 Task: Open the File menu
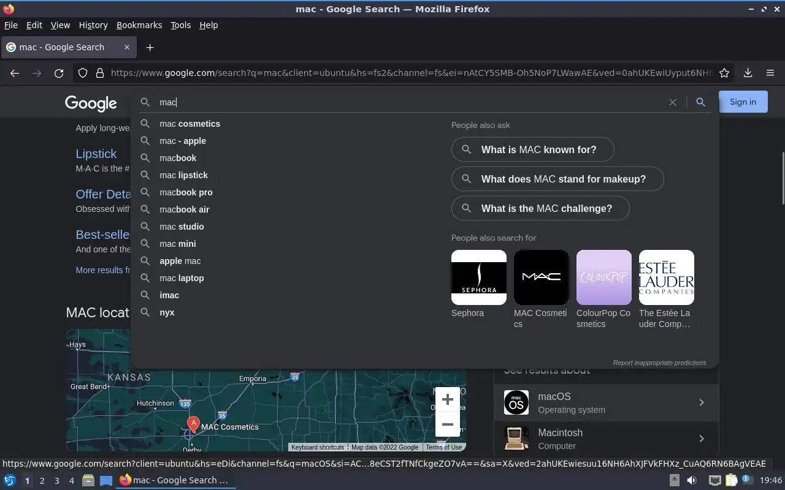click(x=11, y=25)
